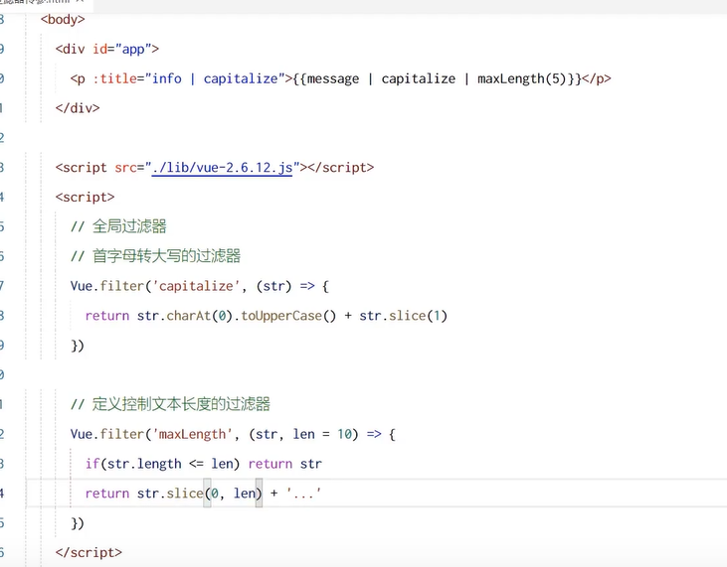The image size is (727, 567).
Task: Click the closing </p> tag
Action: pos(597,78)
